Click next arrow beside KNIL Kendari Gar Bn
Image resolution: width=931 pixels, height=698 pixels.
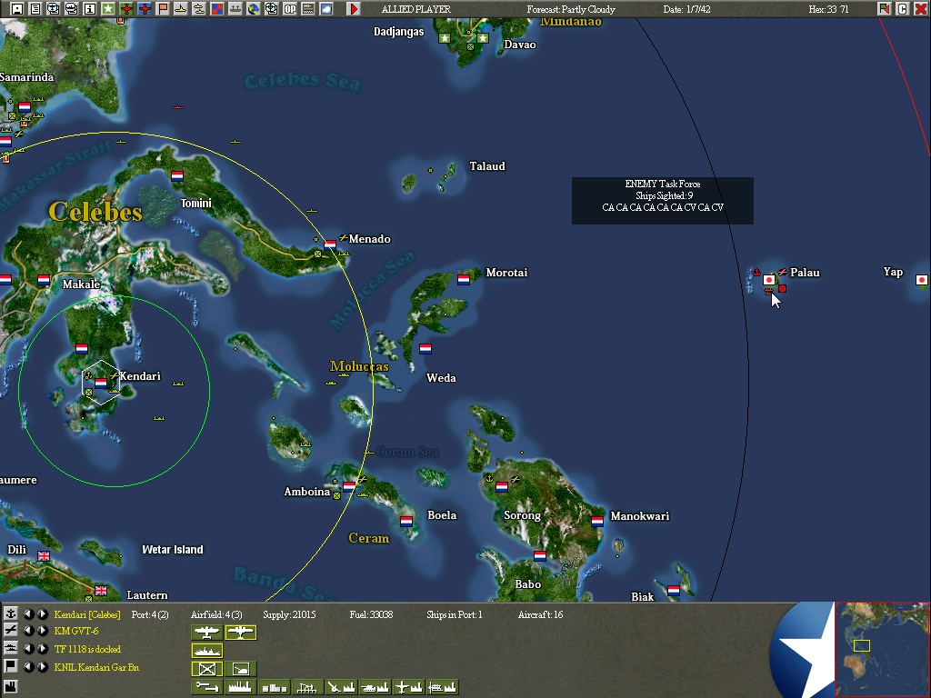[x=42, y=666]
